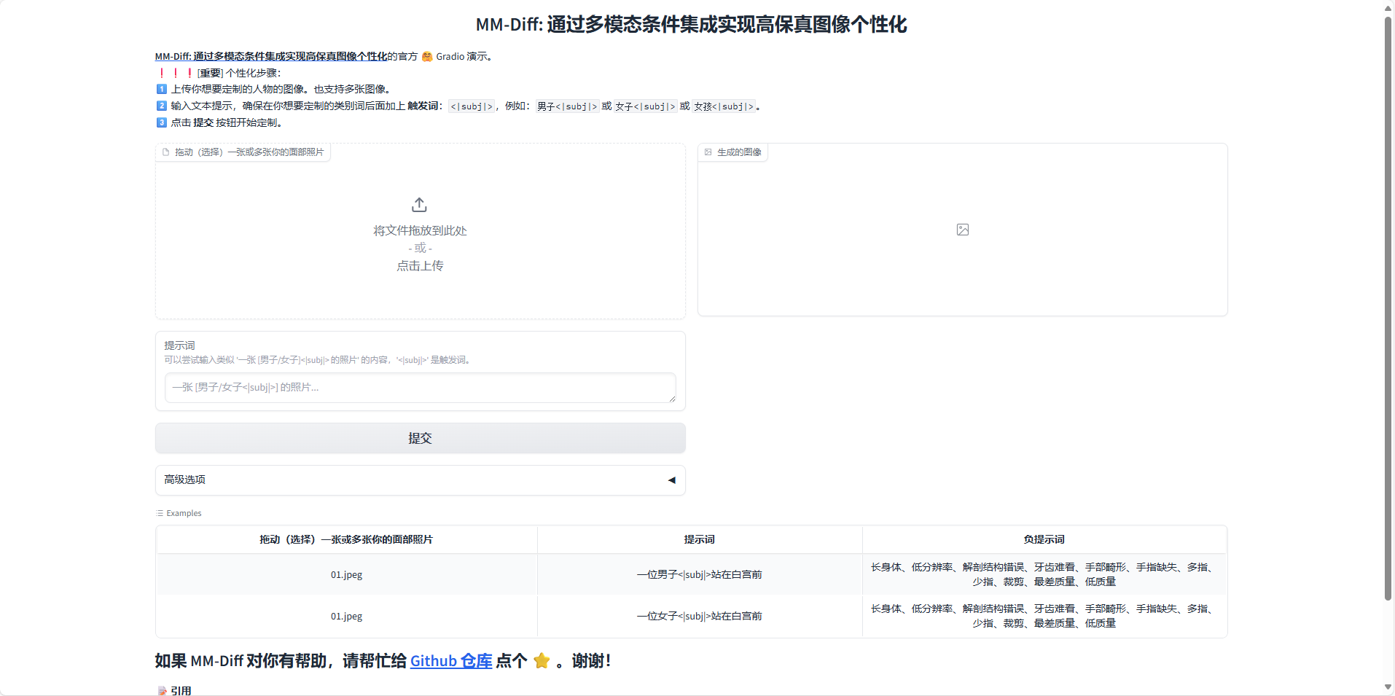
Task: Click the 提示词 column header
Action: (700, 540)
